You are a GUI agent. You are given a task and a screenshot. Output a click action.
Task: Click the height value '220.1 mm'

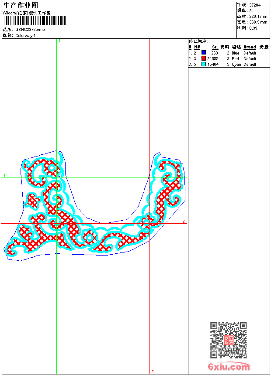[258, 17]
